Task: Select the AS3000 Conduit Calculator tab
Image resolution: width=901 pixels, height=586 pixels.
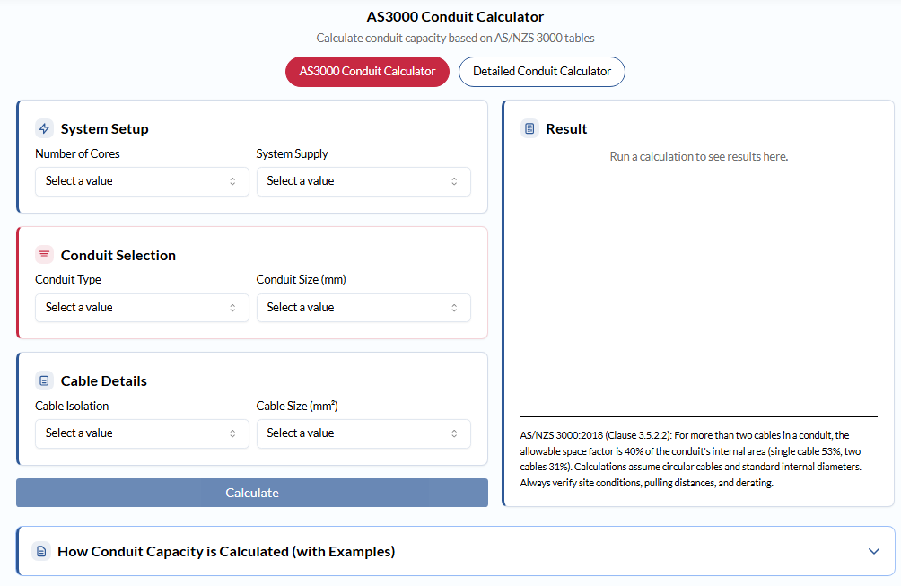Action: [x=367, y=71]
